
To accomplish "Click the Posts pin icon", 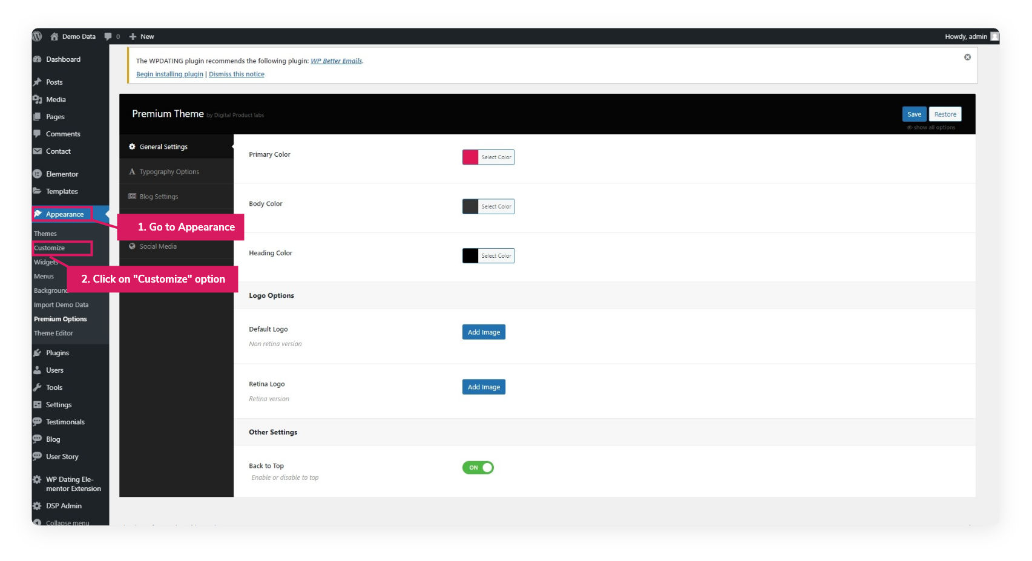I will tap(38, 82).
